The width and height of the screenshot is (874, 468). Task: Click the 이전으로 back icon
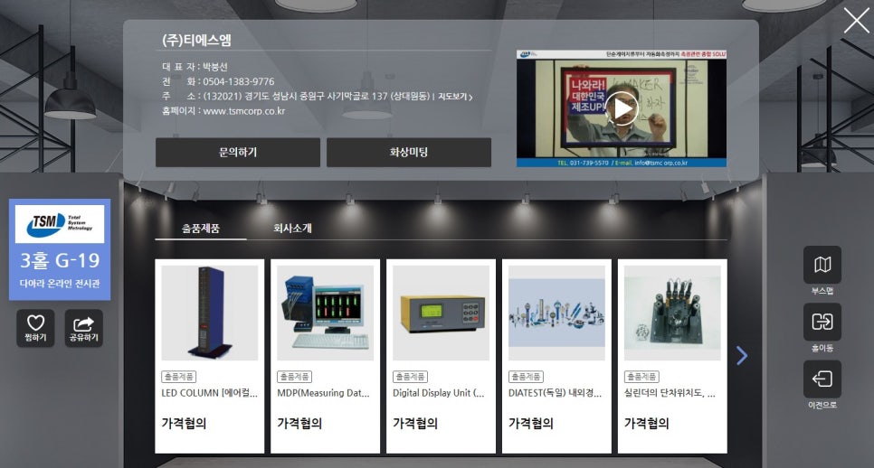822,379
